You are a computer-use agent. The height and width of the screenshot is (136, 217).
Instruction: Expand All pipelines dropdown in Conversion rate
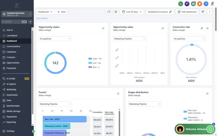click(x=189, y=39)
